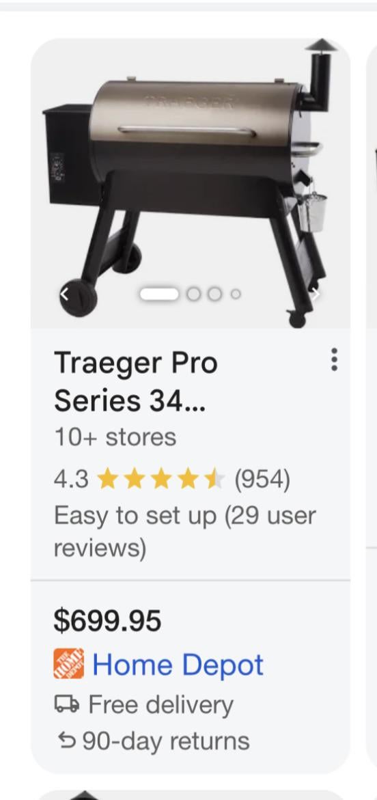Viewport: 377px width, 800px height.
Task: Open the 954 reviews count
Action: (262, 480)
